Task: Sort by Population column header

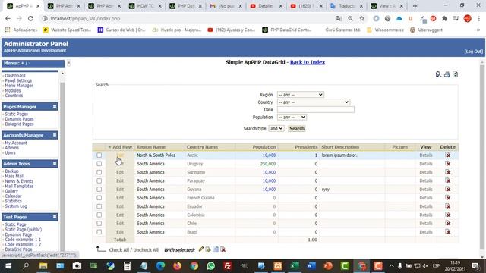Action: tap(264, 147)
